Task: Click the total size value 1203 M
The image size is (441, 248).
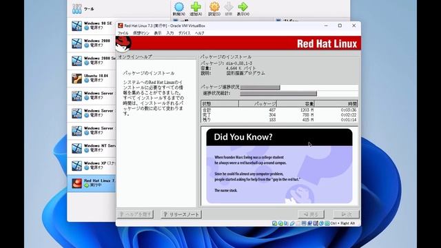Action: point(307,110)
